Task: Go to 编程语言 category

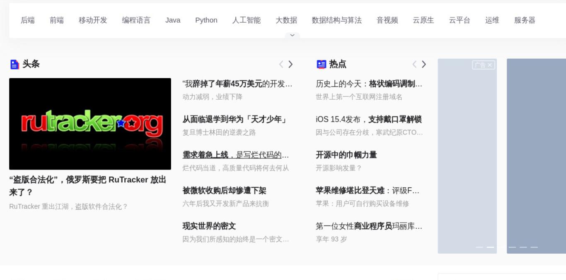Action: [136, 20]
